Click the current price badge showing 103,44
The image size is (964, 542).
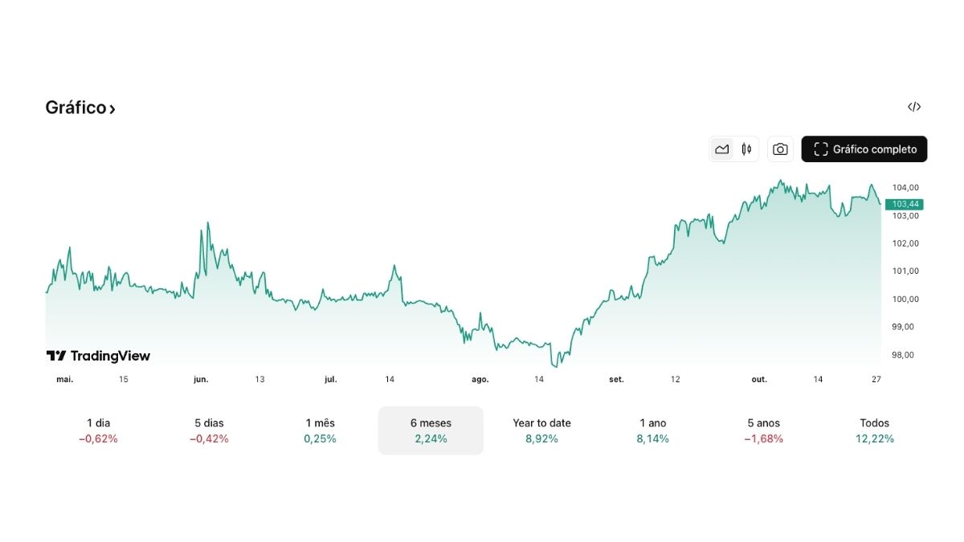(904, 204)
